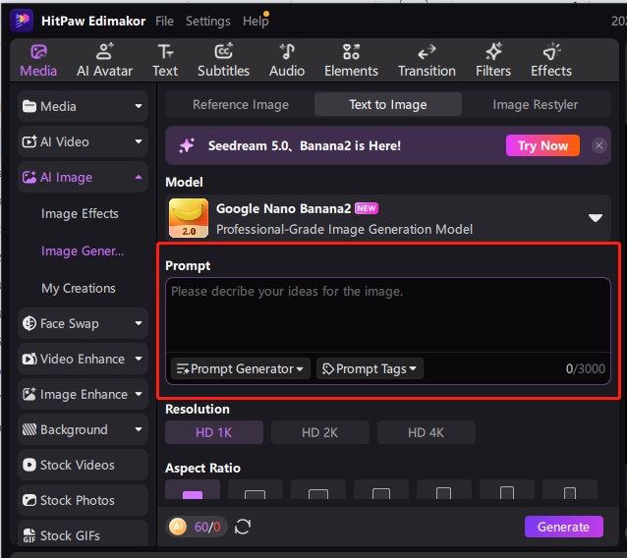Select the Subtitles toolbar icon
This screenshot has height=558, width=627.
click(x=223, y=60)
